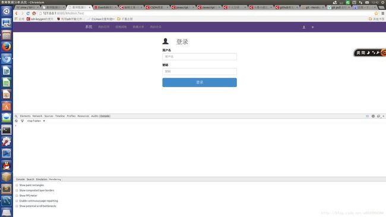386x217 pixels.
Task: Click the username input field
Action: point(200,56)
